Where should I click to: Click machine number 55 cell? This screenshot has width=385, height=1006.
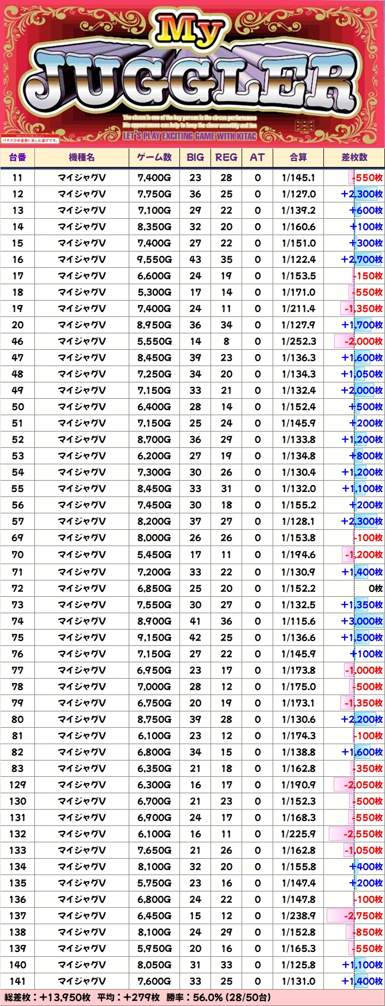pyautogui.click(x=17, y=488)
